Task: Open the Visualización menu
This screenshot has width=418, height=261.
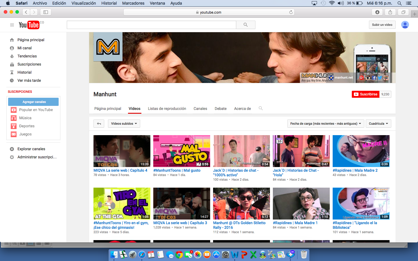Action: tap(84, 3)
